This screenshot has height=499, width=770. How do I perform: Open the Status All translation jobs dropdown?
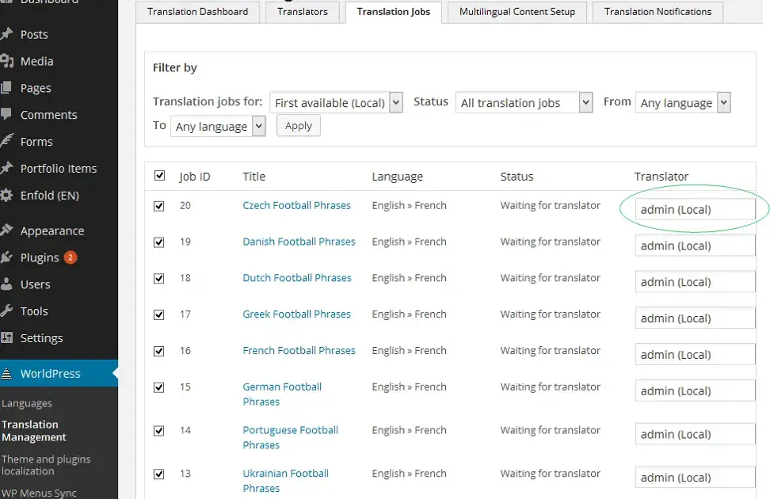click(x=524, y=103)
